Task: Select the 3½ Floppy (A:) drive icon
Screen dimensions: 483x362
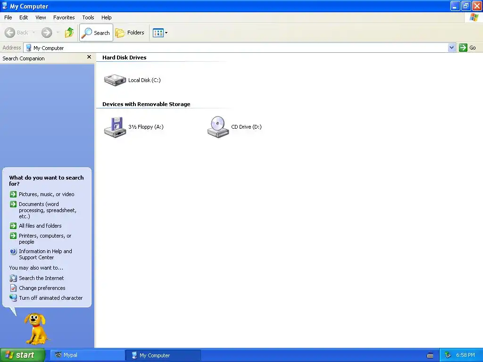Action: 115,127
